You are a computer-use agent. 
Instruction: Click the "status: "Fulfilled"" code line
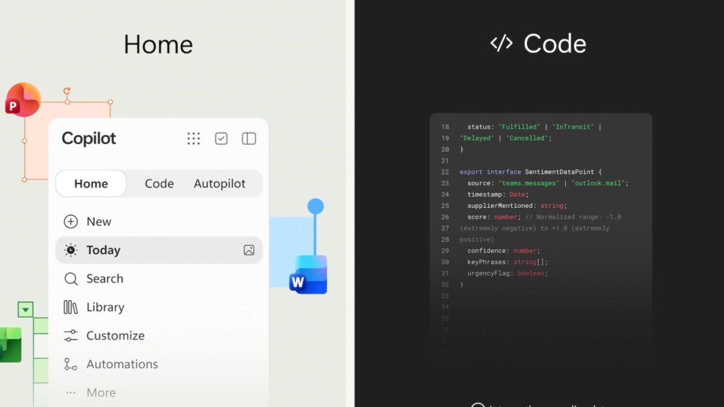tap(534, 127)
